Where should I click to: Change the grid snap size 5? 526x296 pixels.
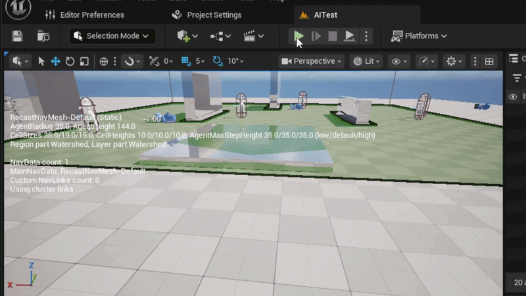[x=201, y=61]
